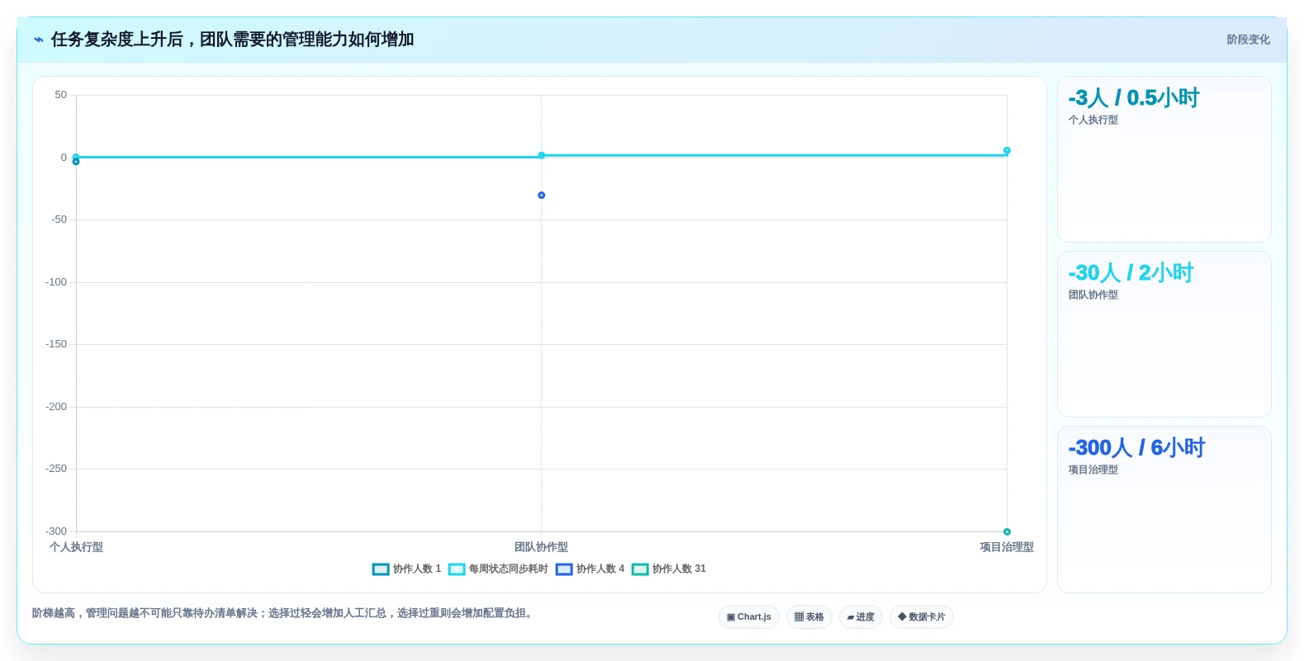The height and width of the screenshot is (661, 1304).
Task: Click the cyan line point above 团队协作型
Action: click(x=542, y=155)
